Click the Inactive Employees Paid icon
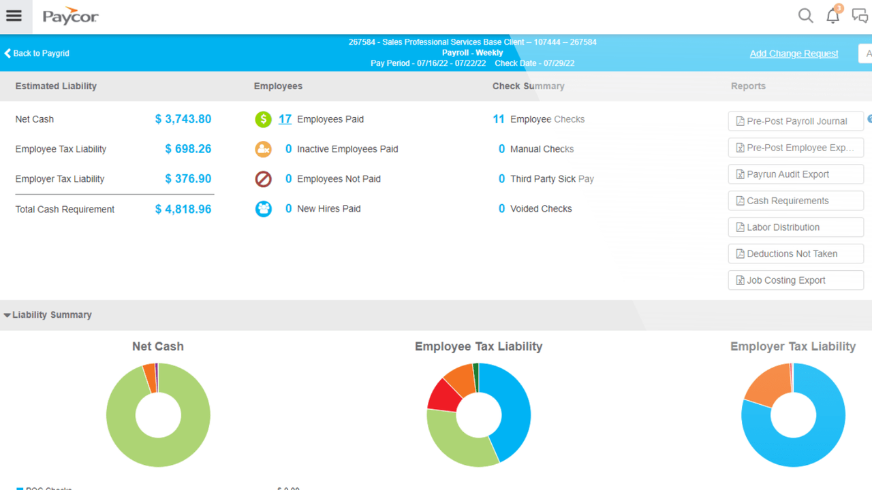Viewport: 872px width, 490px height. (x=264, y=149)
